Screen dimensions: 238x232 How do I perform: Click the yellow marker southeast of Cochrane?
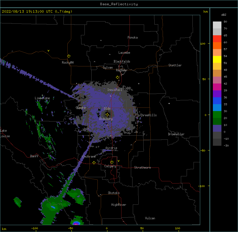point(94,163)
